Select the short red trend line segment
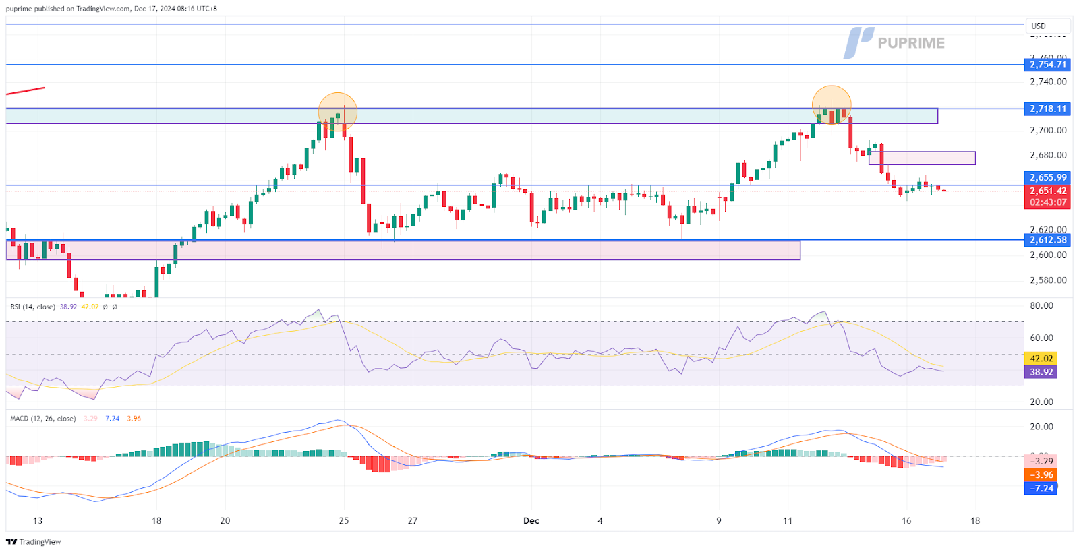1079x552 pixels. tap(25, 90)
